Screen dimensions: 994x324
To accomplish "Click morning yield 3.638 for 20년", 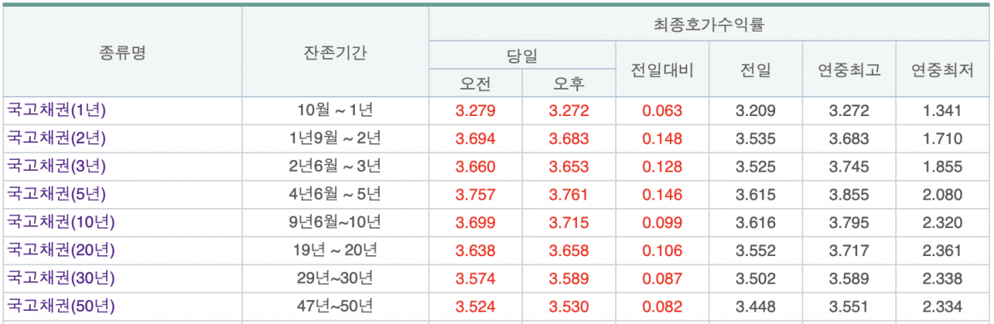I will pyautogui.click(x=476, y=250).
